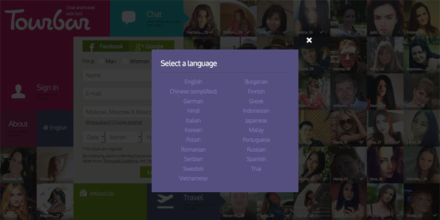This screenshot has height=220, width=440.
Task: Pick Portuguese language
Action: click(x=256, y=140)
